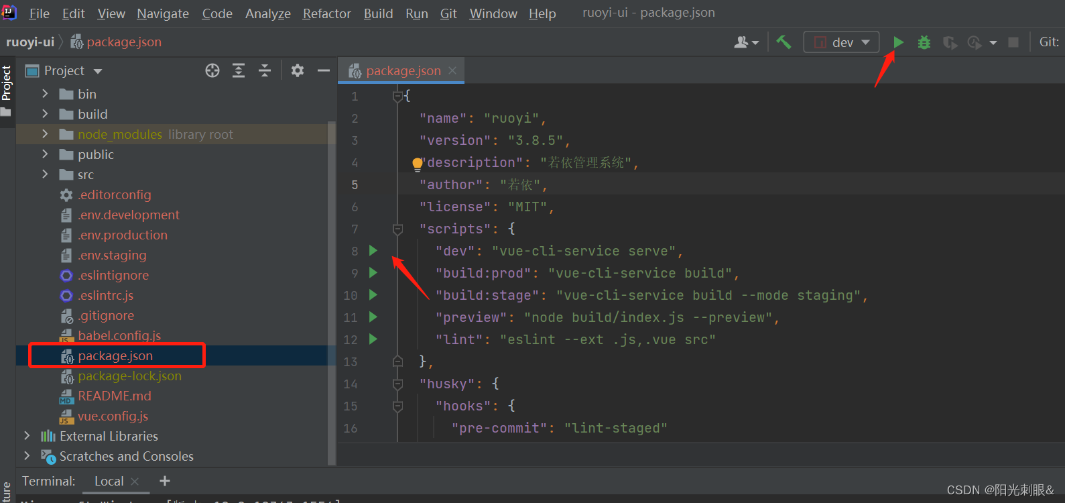Click the Profiler run icon

[975, 42]
